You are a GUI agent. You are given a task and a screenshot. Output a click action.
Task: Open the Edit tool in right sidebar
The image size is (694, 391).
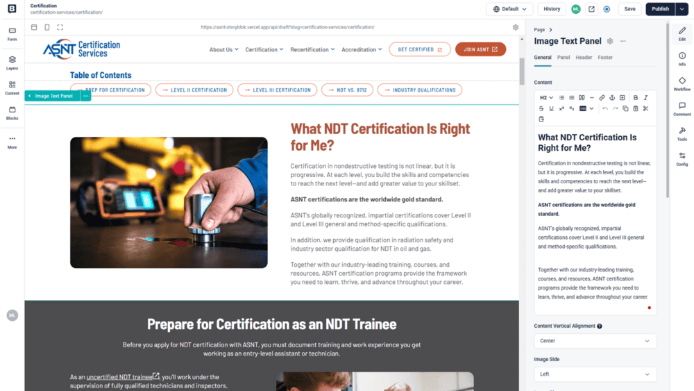682,33
